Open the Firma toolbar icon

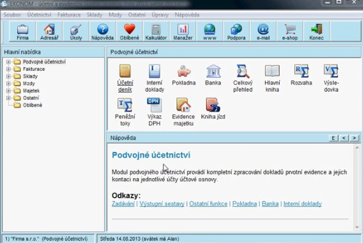(23, 32)
